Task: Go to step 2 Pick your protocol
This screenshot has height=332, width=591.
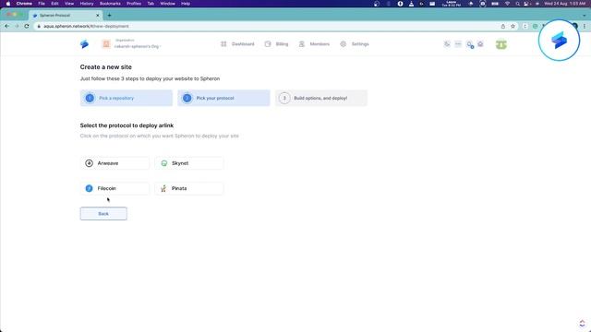Action: 223,98
